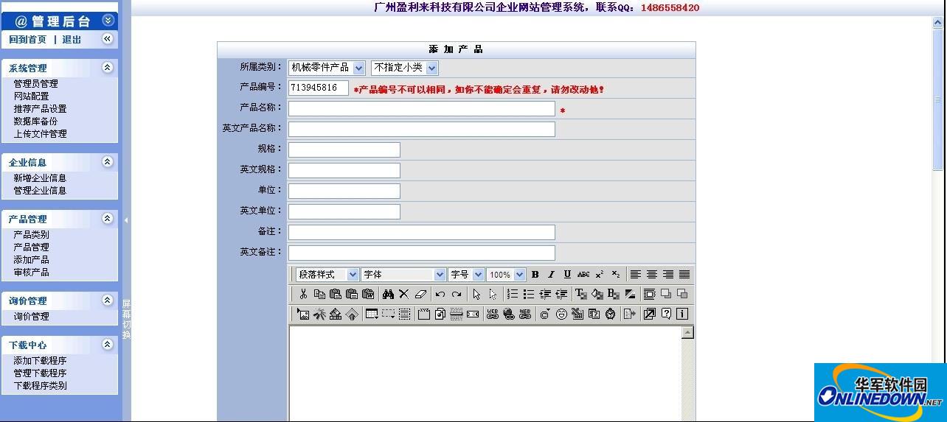Click the 产品名称 input field
The height and width of the screenshot is (422, 947).
pos(421,108)
